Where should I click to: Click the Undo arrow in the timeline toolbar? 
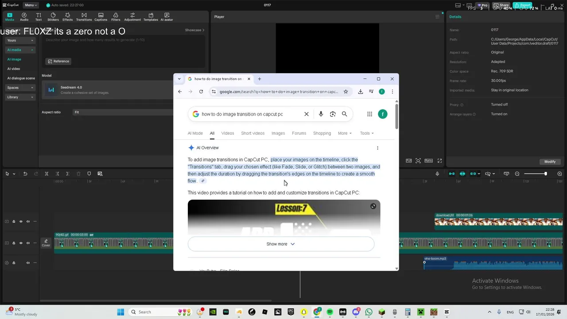25,174
